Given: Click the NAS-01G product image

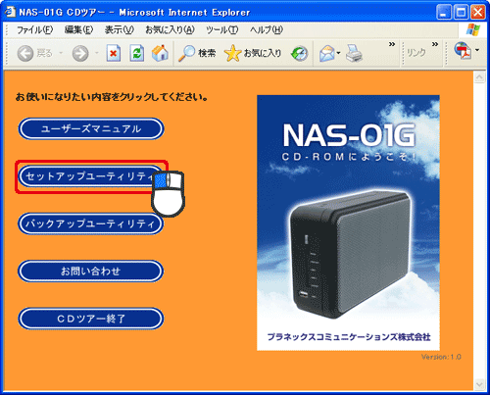Looking at the screenshot, I should pos(348,222).
